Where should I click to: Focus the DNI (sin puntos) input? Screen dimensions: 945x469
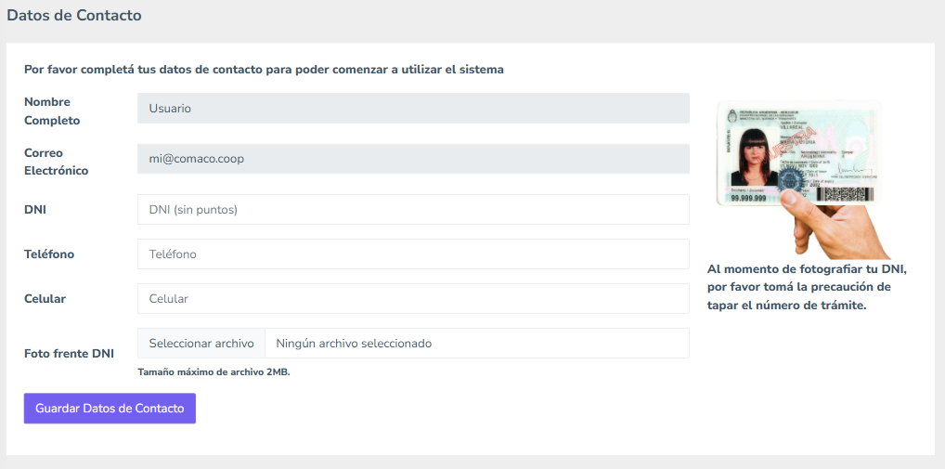(x=413, y=210)
